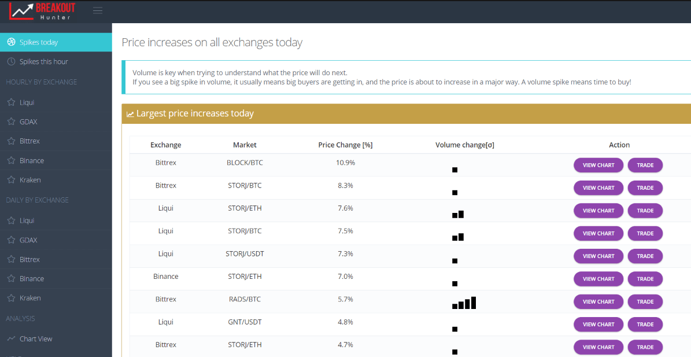The height and width of the screenshot is (357, 691).
Task: Click the volume indicator for BLOCK/BTC row
Action: tap(455, 170)
